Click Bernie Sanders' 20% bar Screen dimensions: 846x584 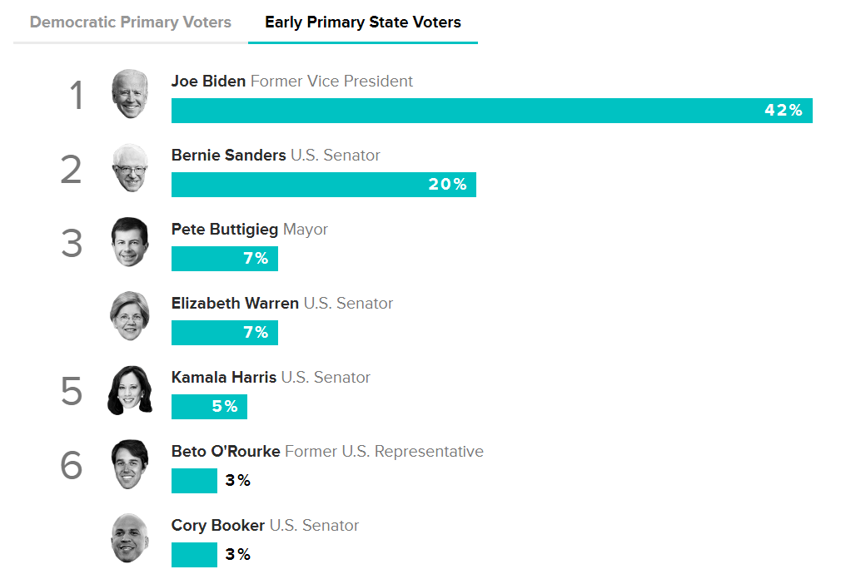[x=323, y=185]
